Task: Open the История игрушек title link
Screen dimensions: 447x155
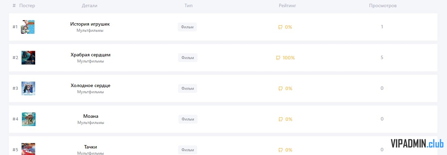Action: pyautogui.click(x=90, y=24)
